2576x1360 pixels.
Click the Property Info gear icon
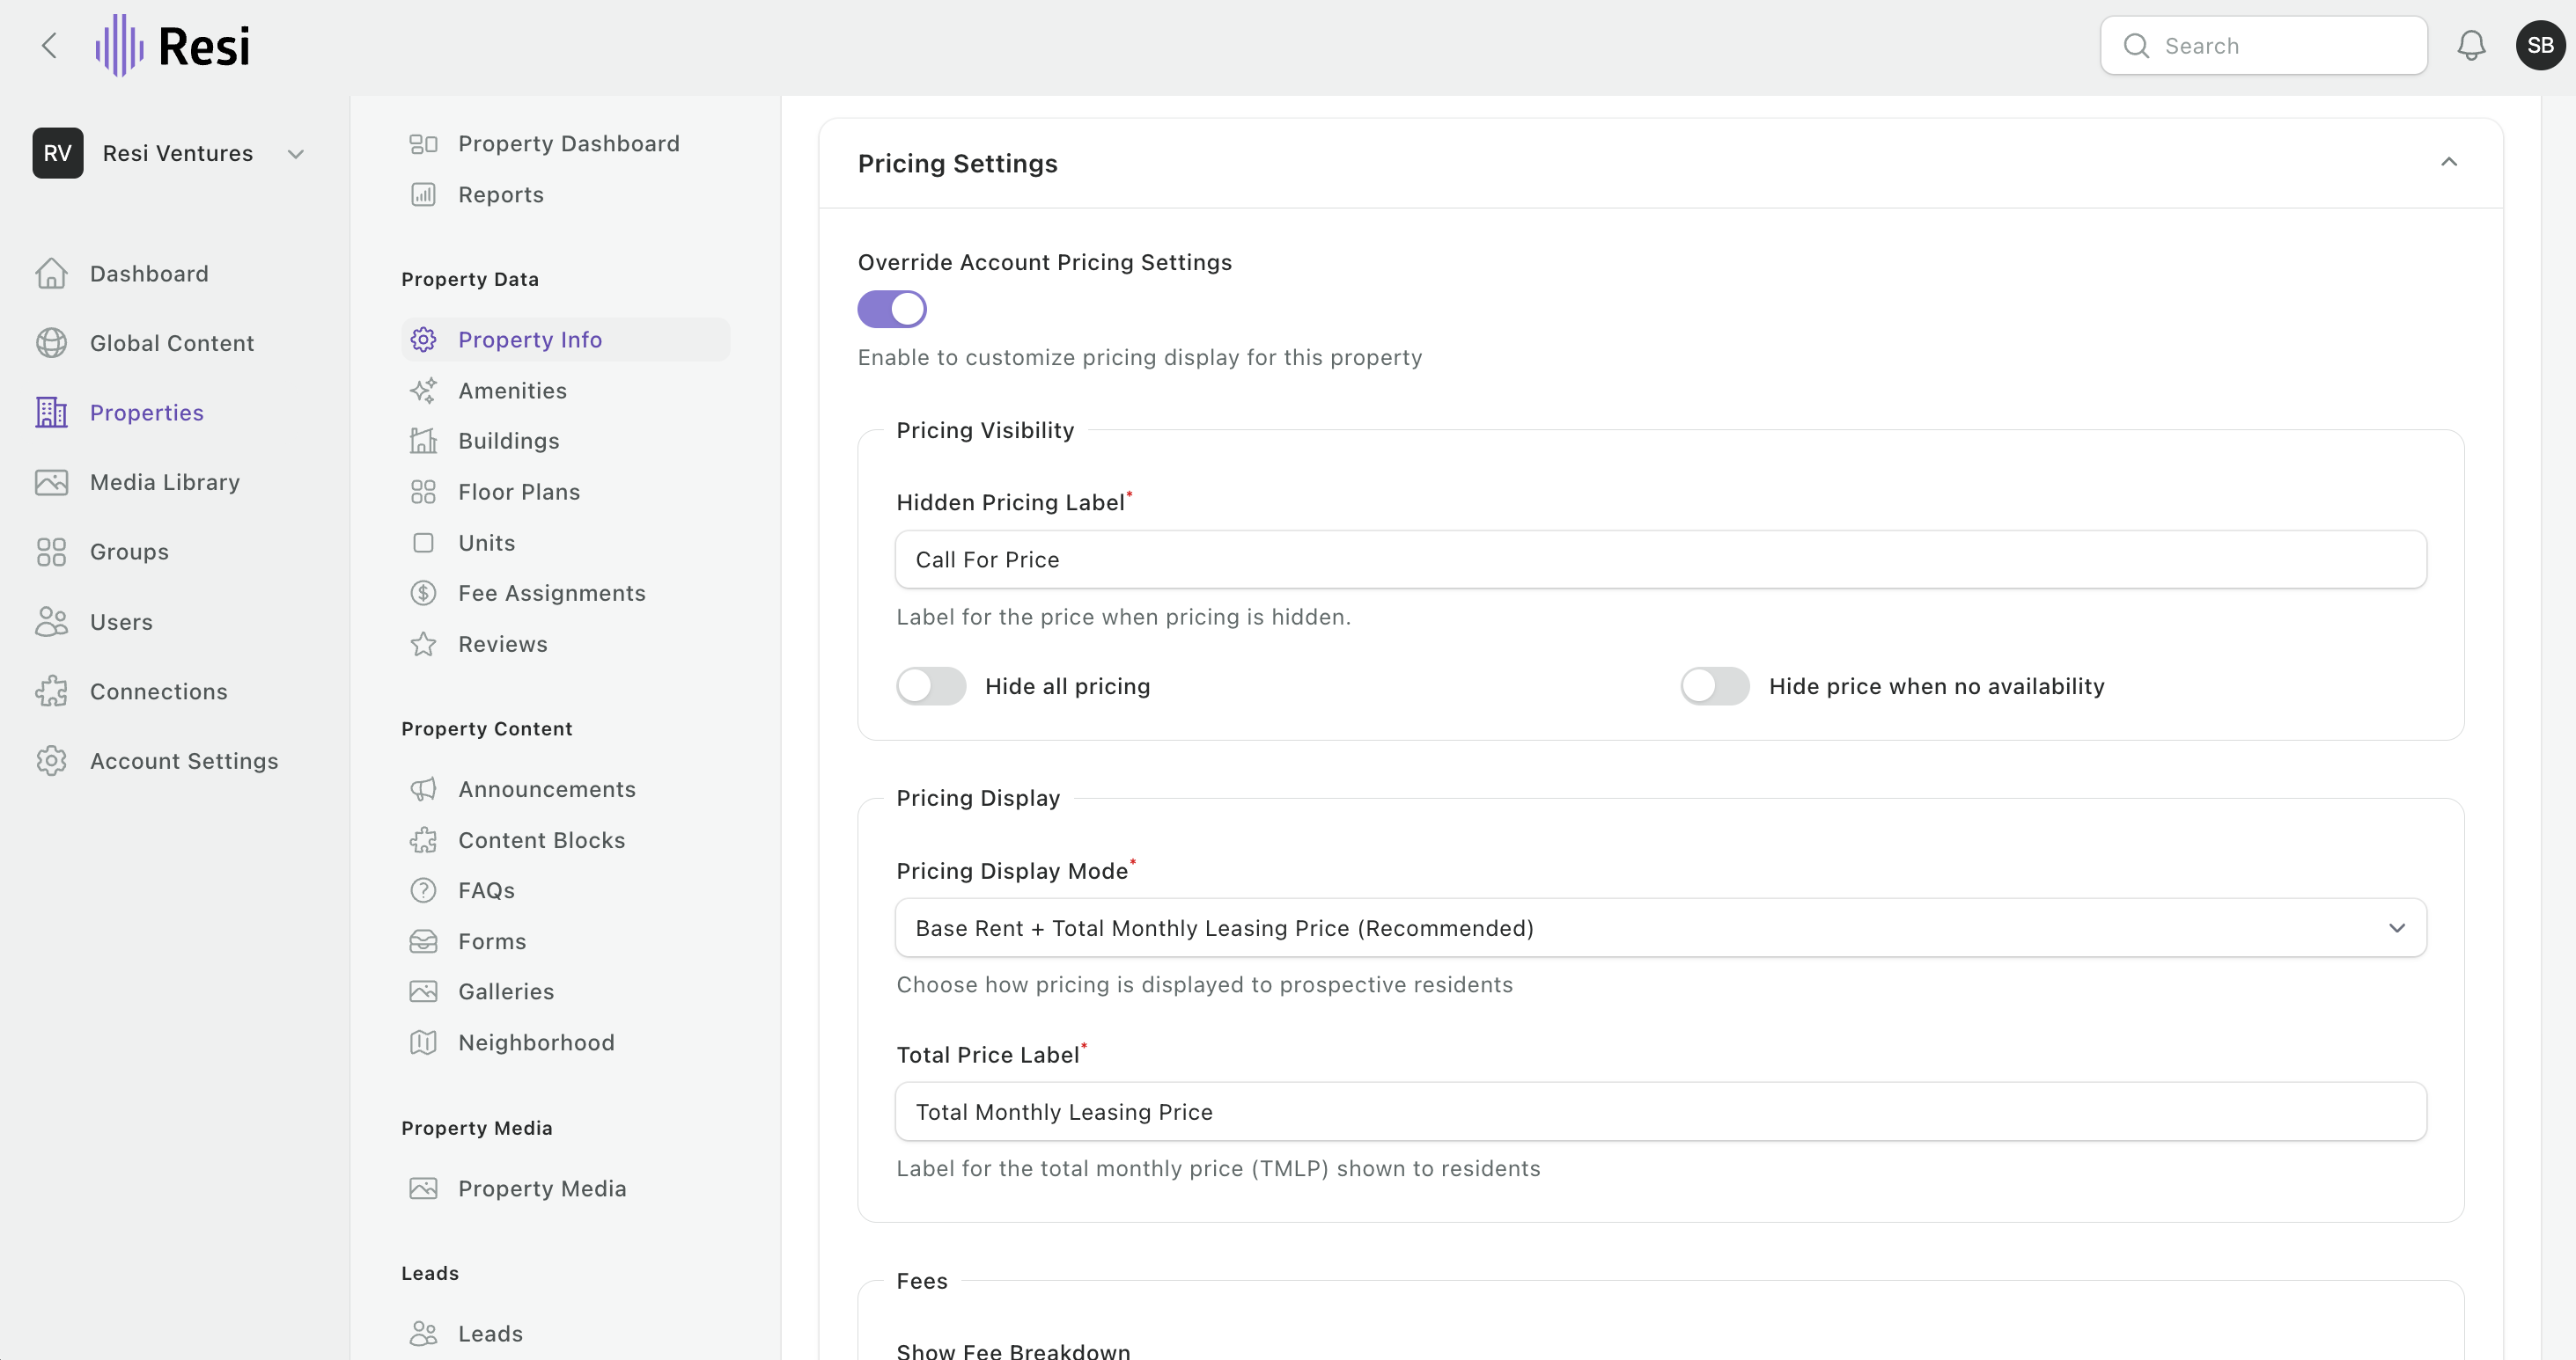coord(423,340)
